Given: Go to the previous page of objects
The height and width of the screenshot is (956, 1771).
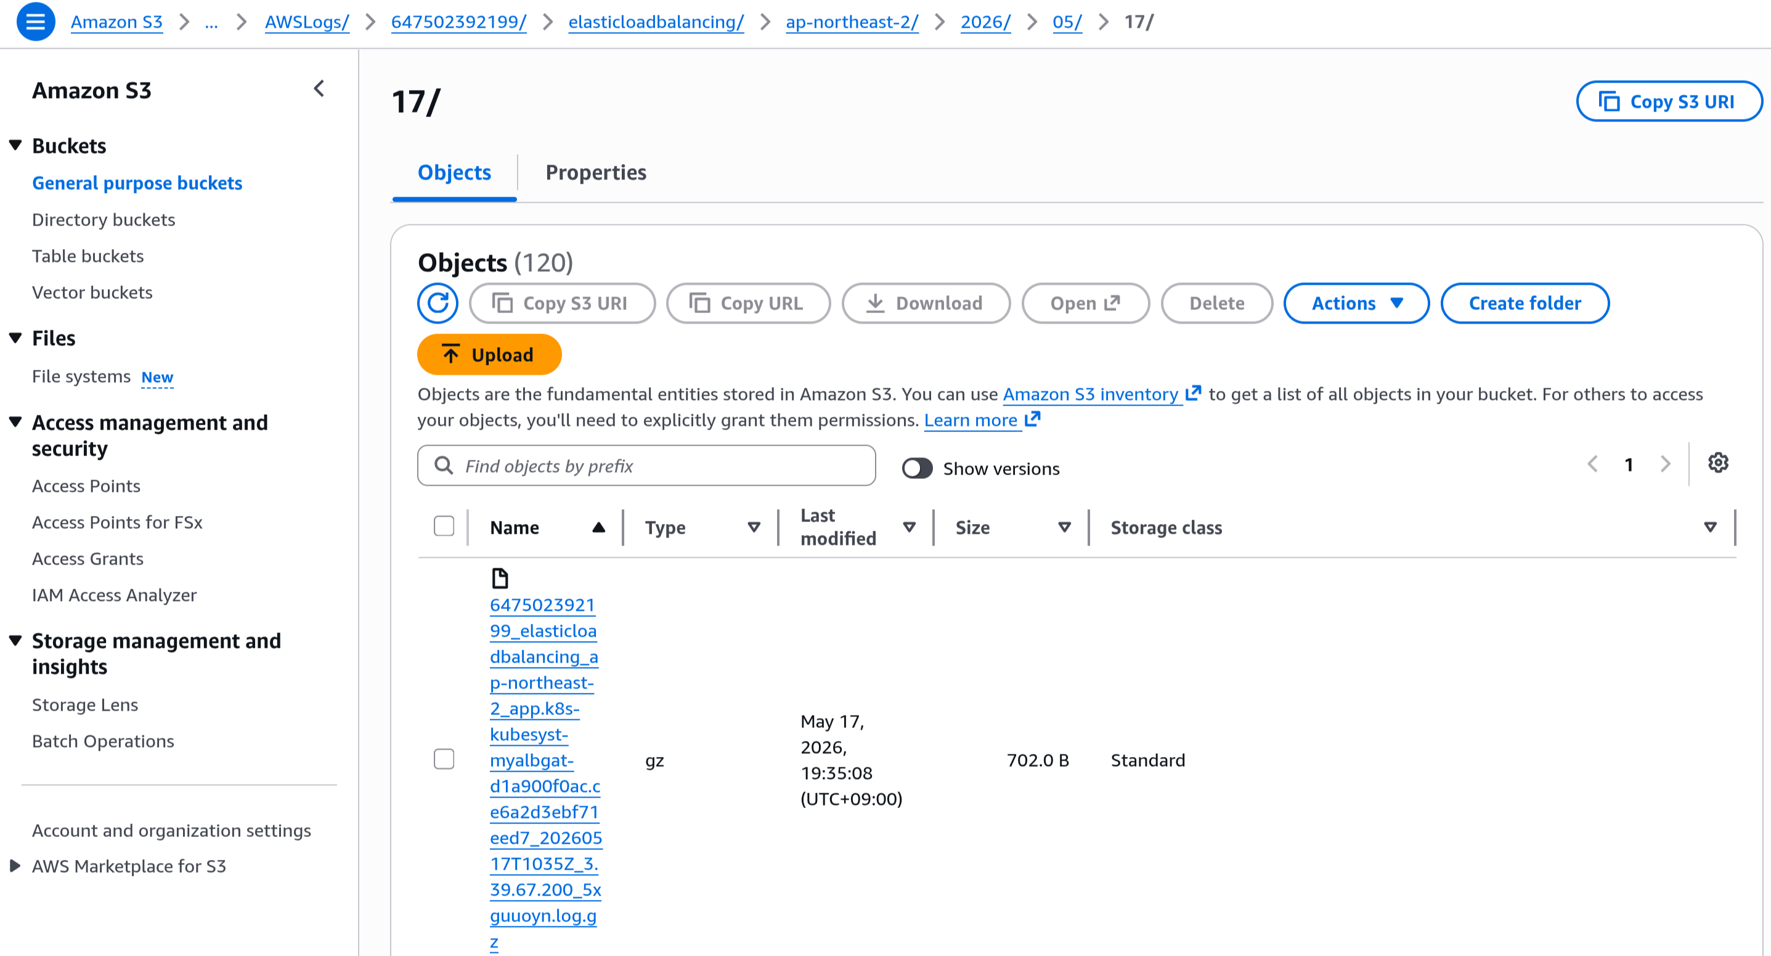Looking at the screenshot, I should [x=1592, y=465].
